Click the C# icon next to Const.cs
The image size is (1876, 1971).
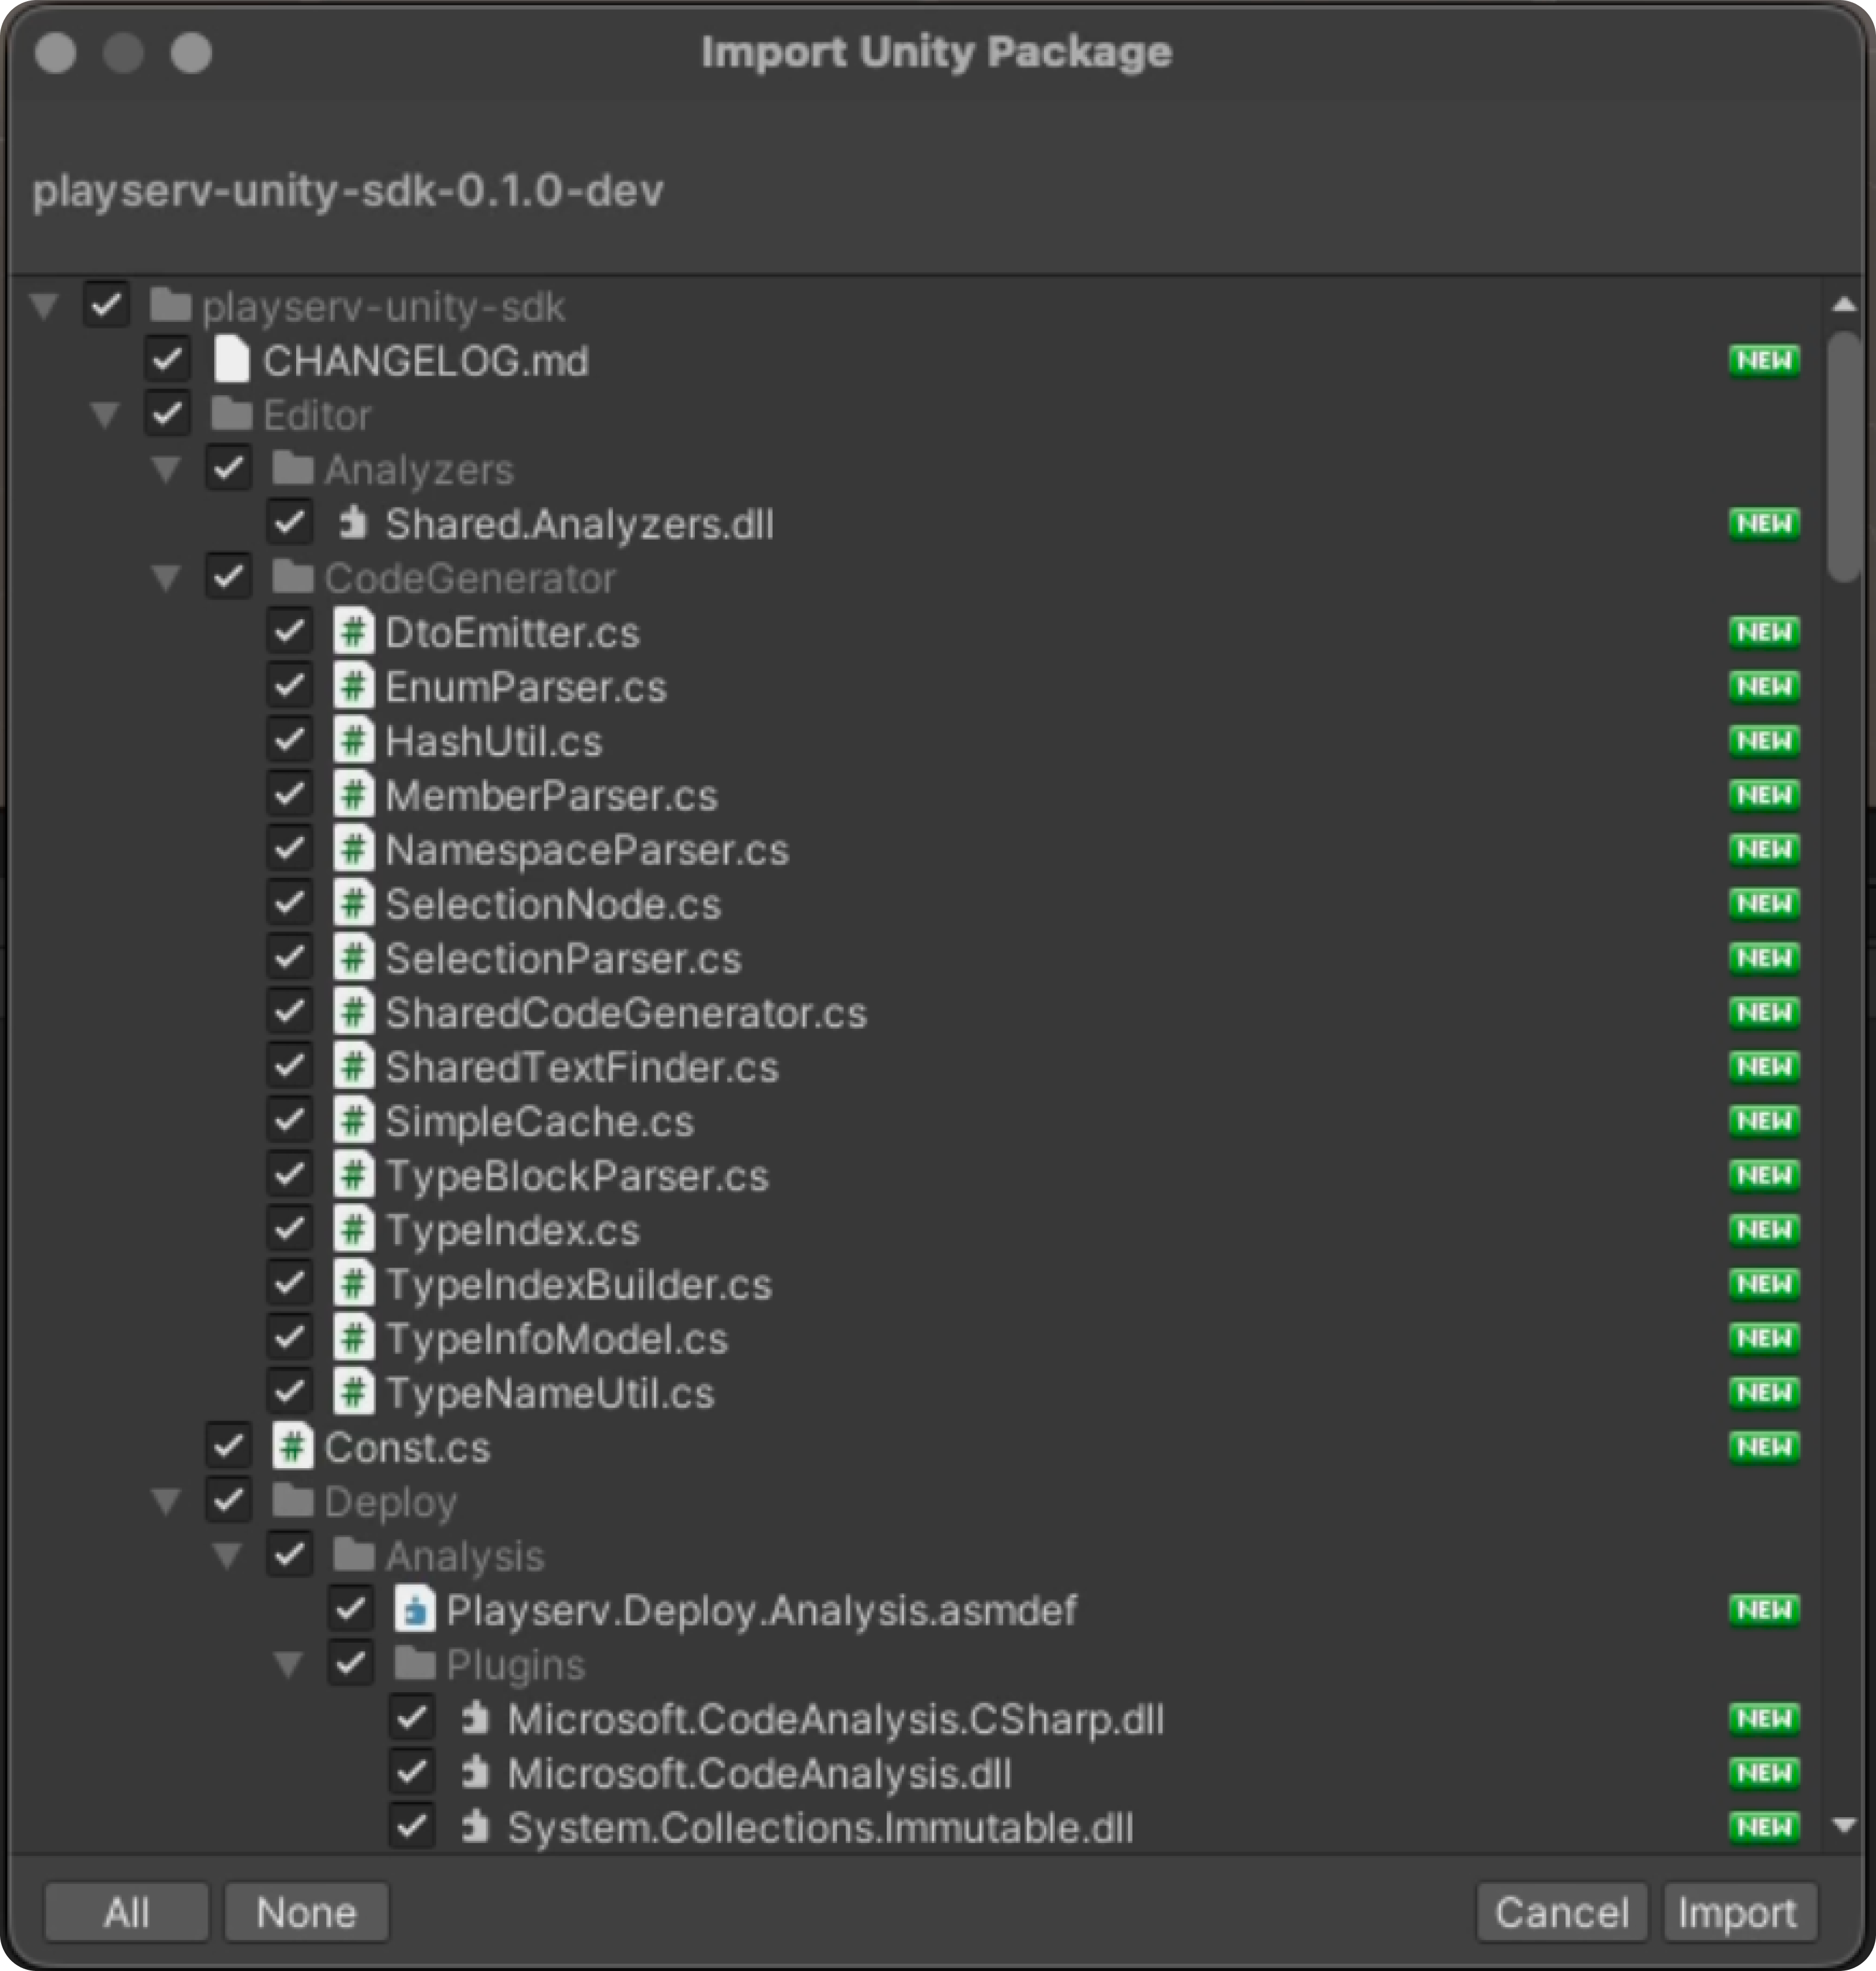point(293,1446)
